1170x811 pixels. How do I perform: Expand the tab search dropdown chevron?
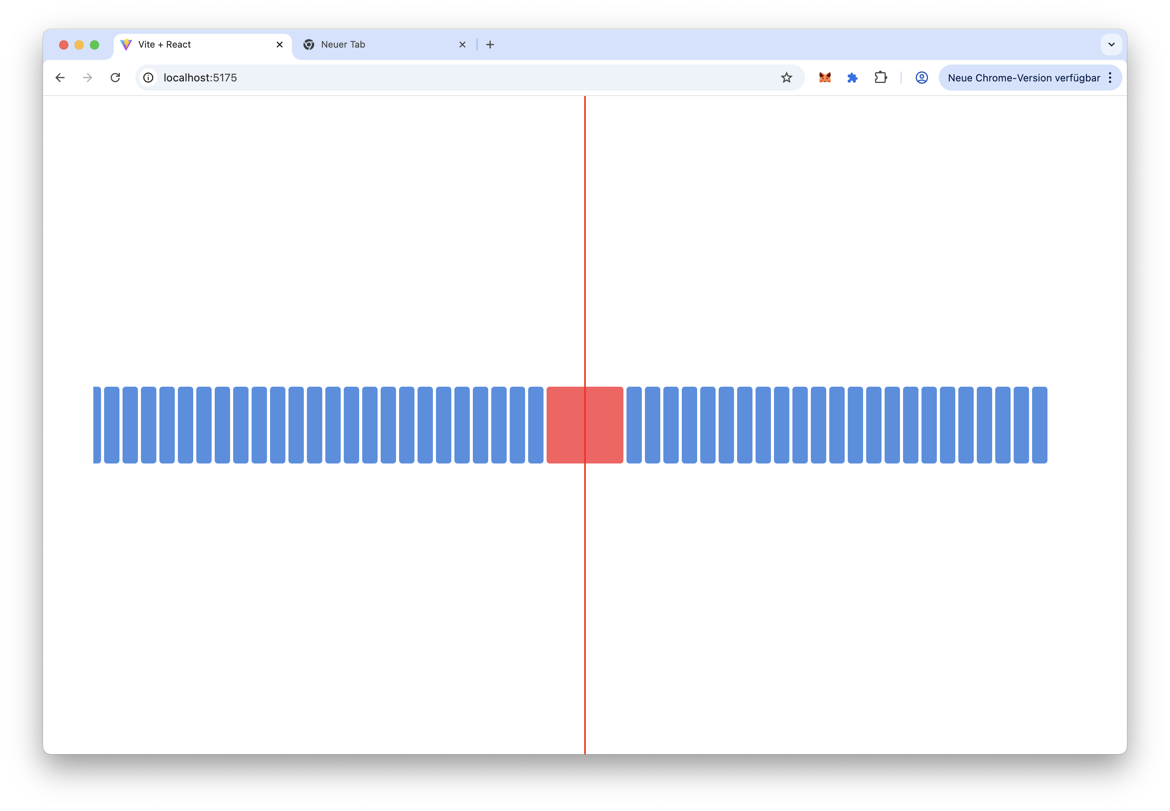tap(1111, 45)
